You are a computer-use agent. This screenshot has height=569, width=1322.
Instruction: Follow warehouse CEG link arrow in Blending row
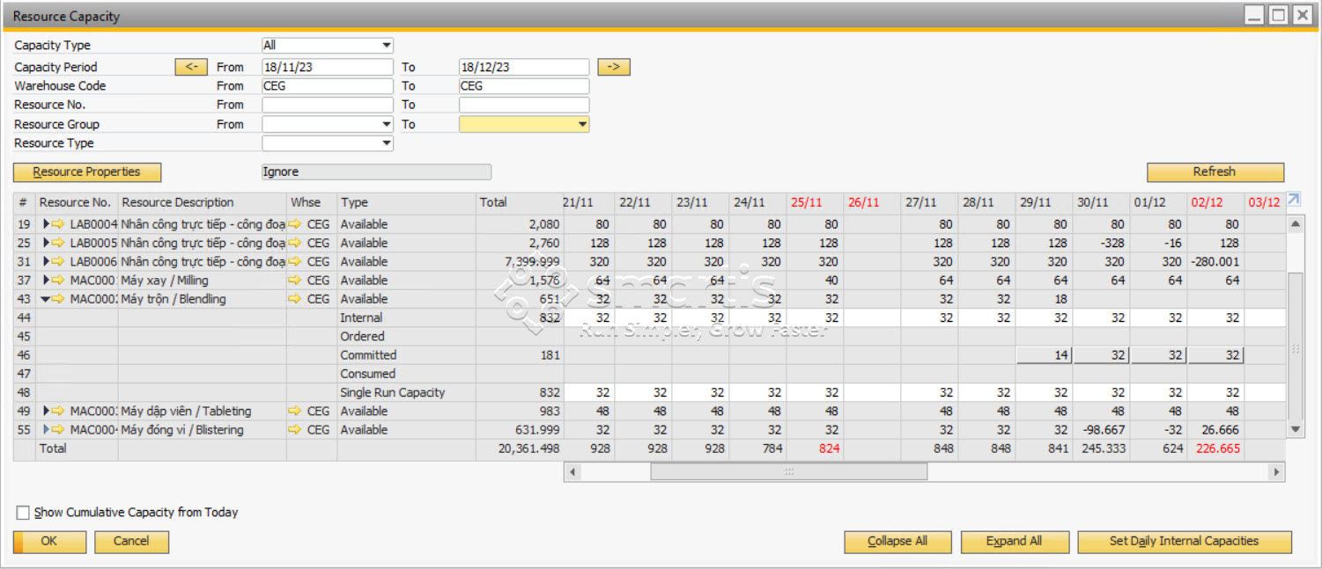pos(296,299)
